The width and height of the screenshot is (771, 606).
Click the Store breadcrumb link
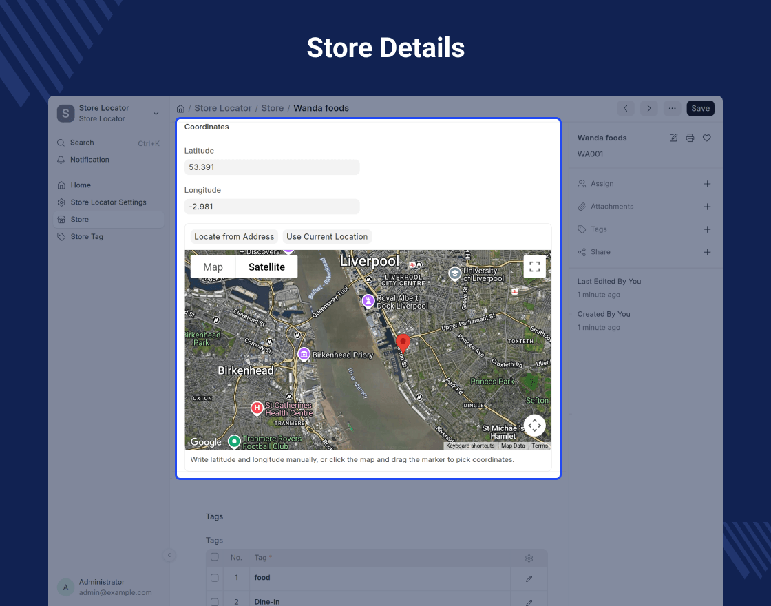point(273,108)
